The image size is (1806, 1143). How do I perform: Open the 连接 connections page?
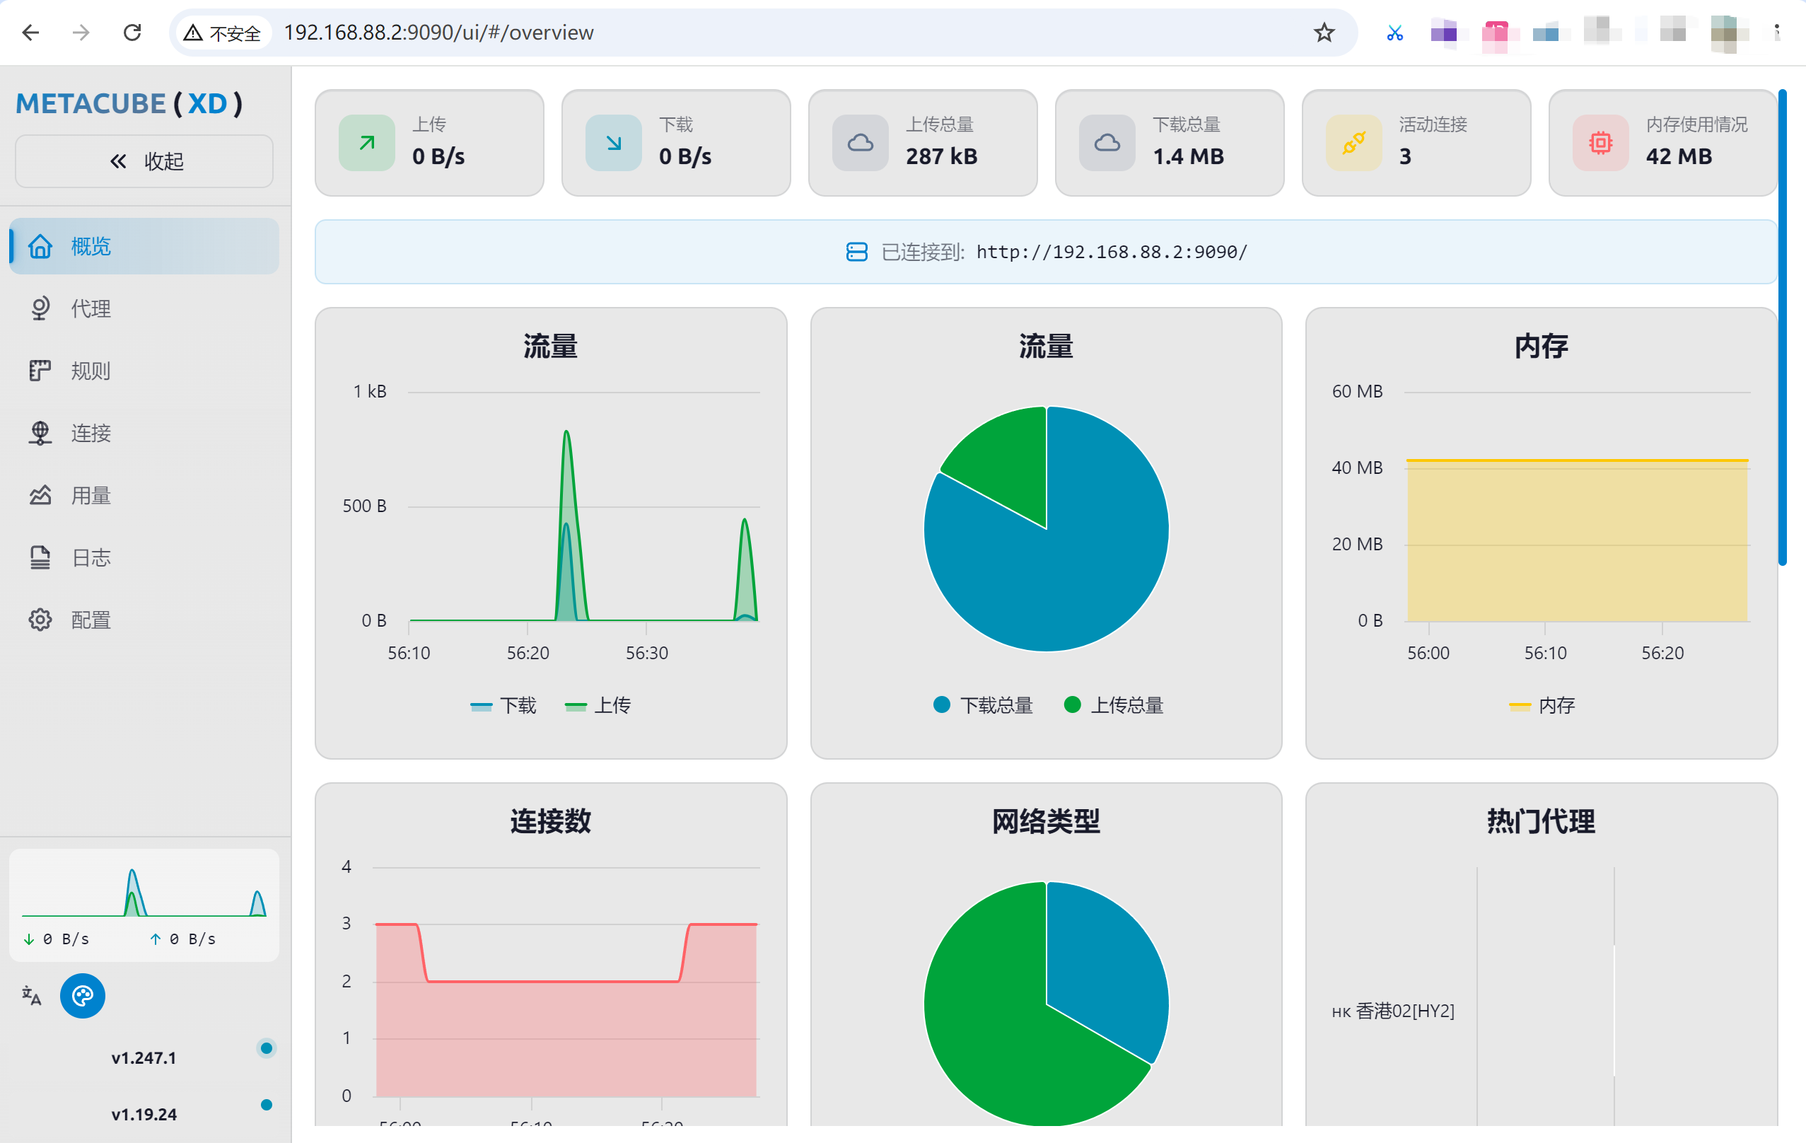(144, 433)
